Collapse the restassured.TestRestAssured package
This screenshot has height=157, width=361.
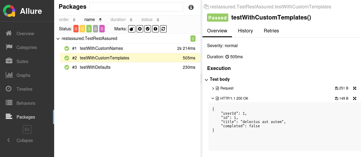coord(58,39)
